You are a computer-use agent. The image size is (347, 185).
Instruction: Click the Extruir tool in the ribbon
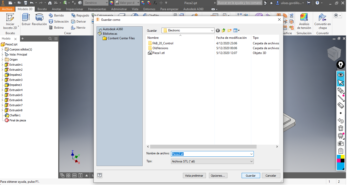click(26, 20)
